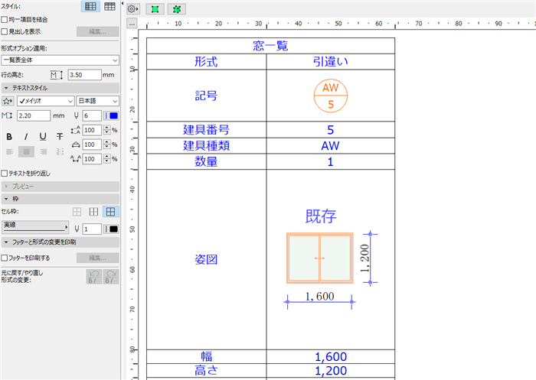Viewport: 536px width, 380px height.
Task: Set text alignment to center
Action: click(x=26, y=151)
